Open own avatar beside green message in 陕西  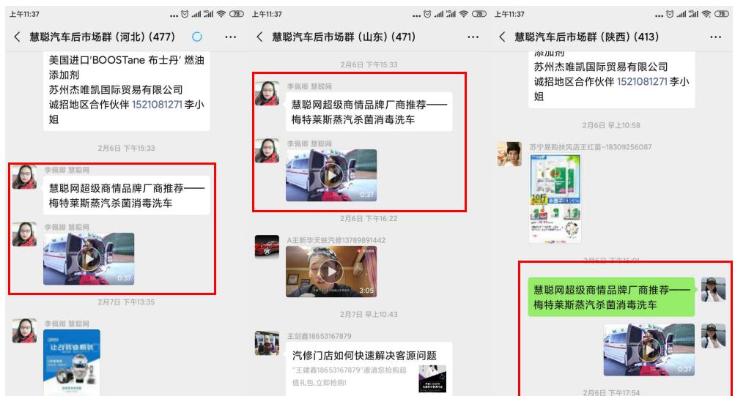[x=713, y=289]
